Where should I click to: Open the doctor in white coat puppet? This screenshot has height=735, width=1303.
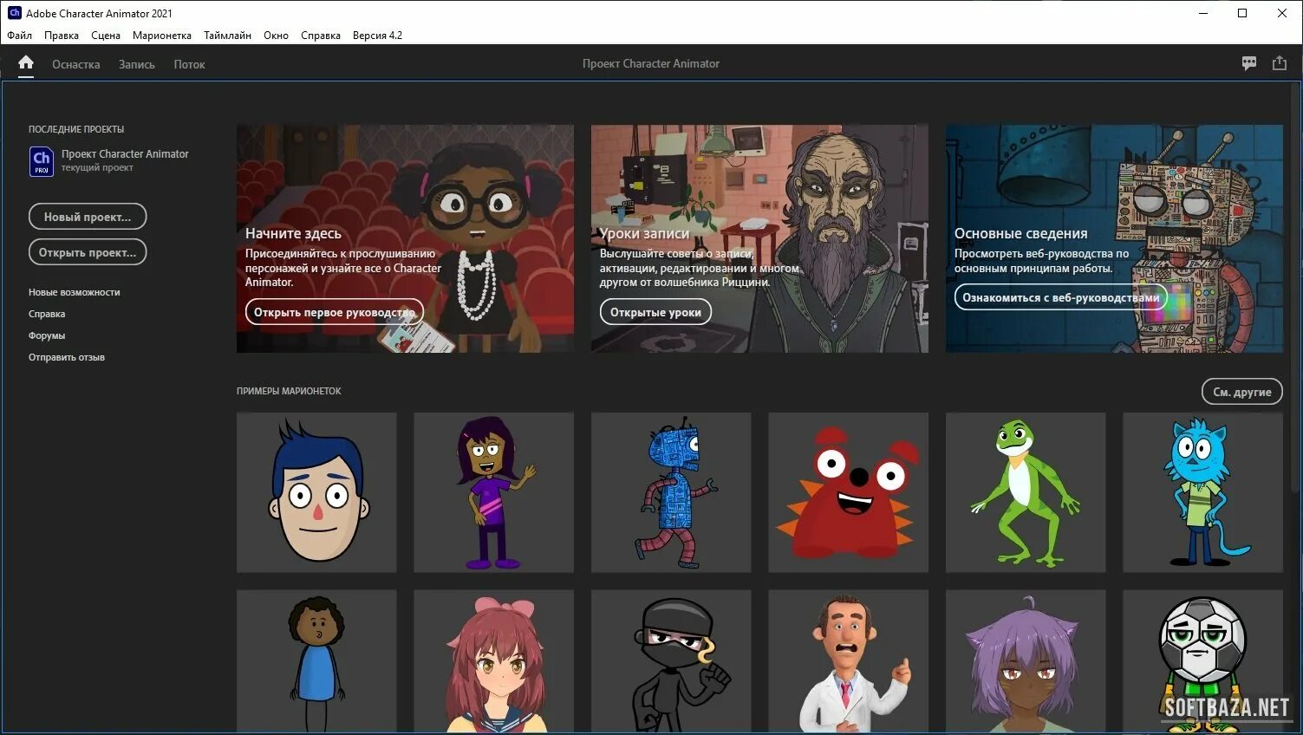point(848,661)
